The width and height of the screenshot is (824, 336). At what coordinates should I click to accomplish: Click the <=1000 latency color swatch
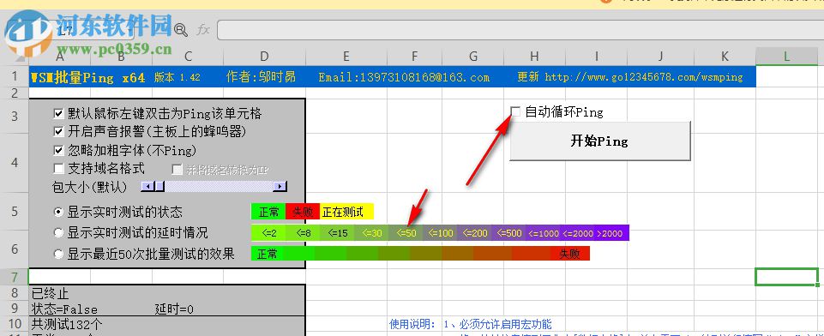(544, 232)
